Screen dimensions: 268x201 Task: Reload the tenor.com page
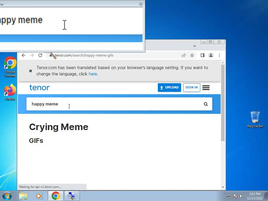coord(40,55)
